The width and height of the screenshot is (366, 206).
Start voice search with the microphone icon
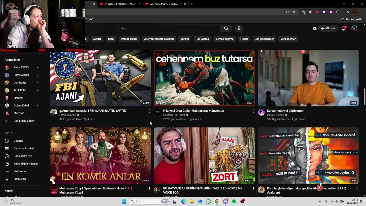tap(239, 28)
